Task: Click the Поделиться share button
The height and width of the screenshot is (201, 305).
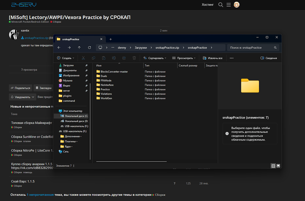Action: [20, 88]
